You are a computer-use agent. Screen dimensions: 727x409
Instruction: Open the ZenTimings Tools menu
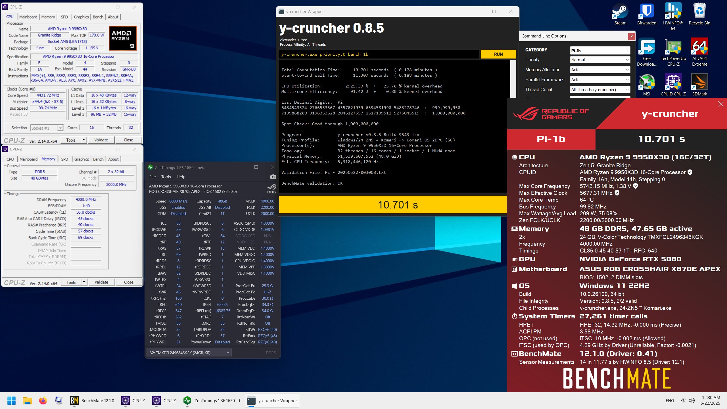pyautogui.click(x=166, y=177)
